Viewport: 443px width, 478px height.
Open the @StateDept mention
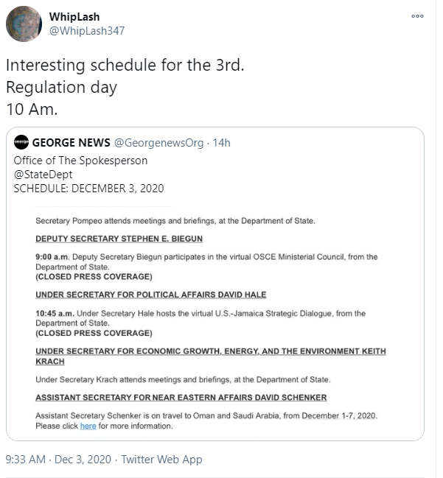pos(41,175)
